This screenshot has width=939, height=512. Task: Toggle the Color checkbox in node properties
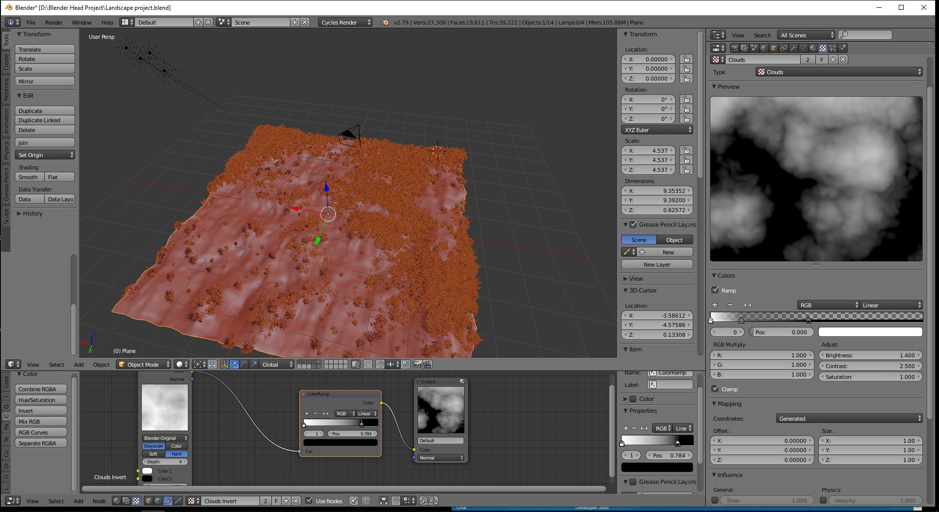(633, 399)
